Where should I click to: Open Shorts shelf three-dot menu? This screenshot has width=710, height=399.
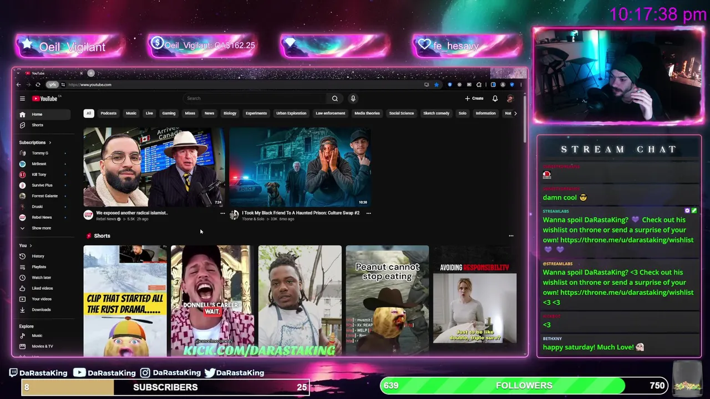tap(511, 236)
